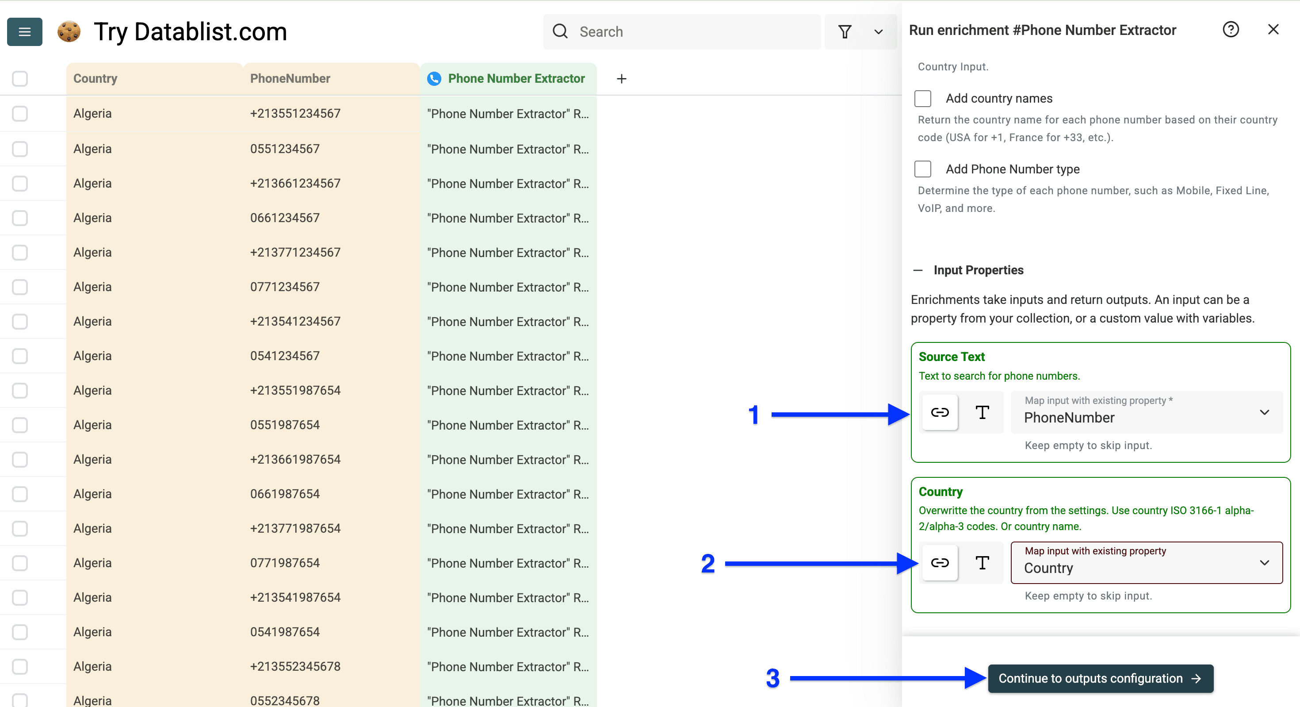Expand the chevron next to the filter icon
This screenshot has width=1300, height=707.
tap(878, 31)
